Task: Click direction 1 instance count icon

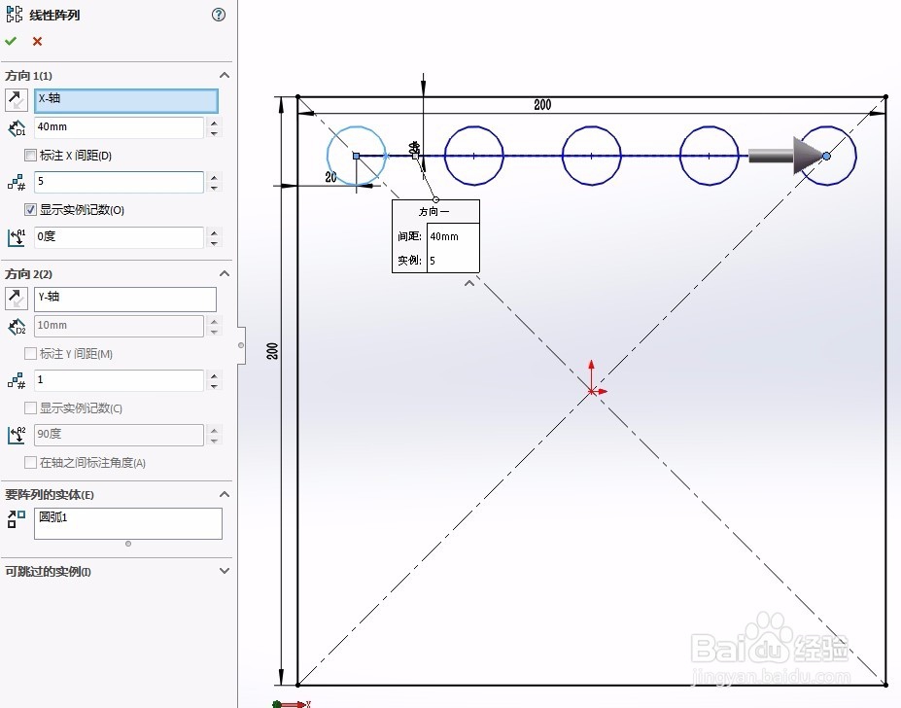Action: (17, 182)
